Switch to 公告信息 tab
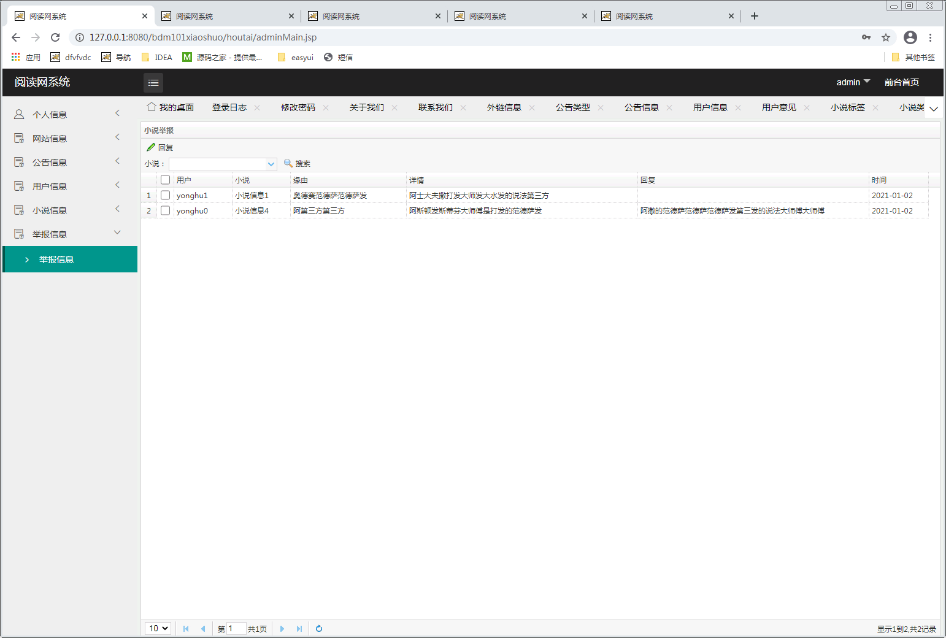Screen dimensions: 946x638 642,107
